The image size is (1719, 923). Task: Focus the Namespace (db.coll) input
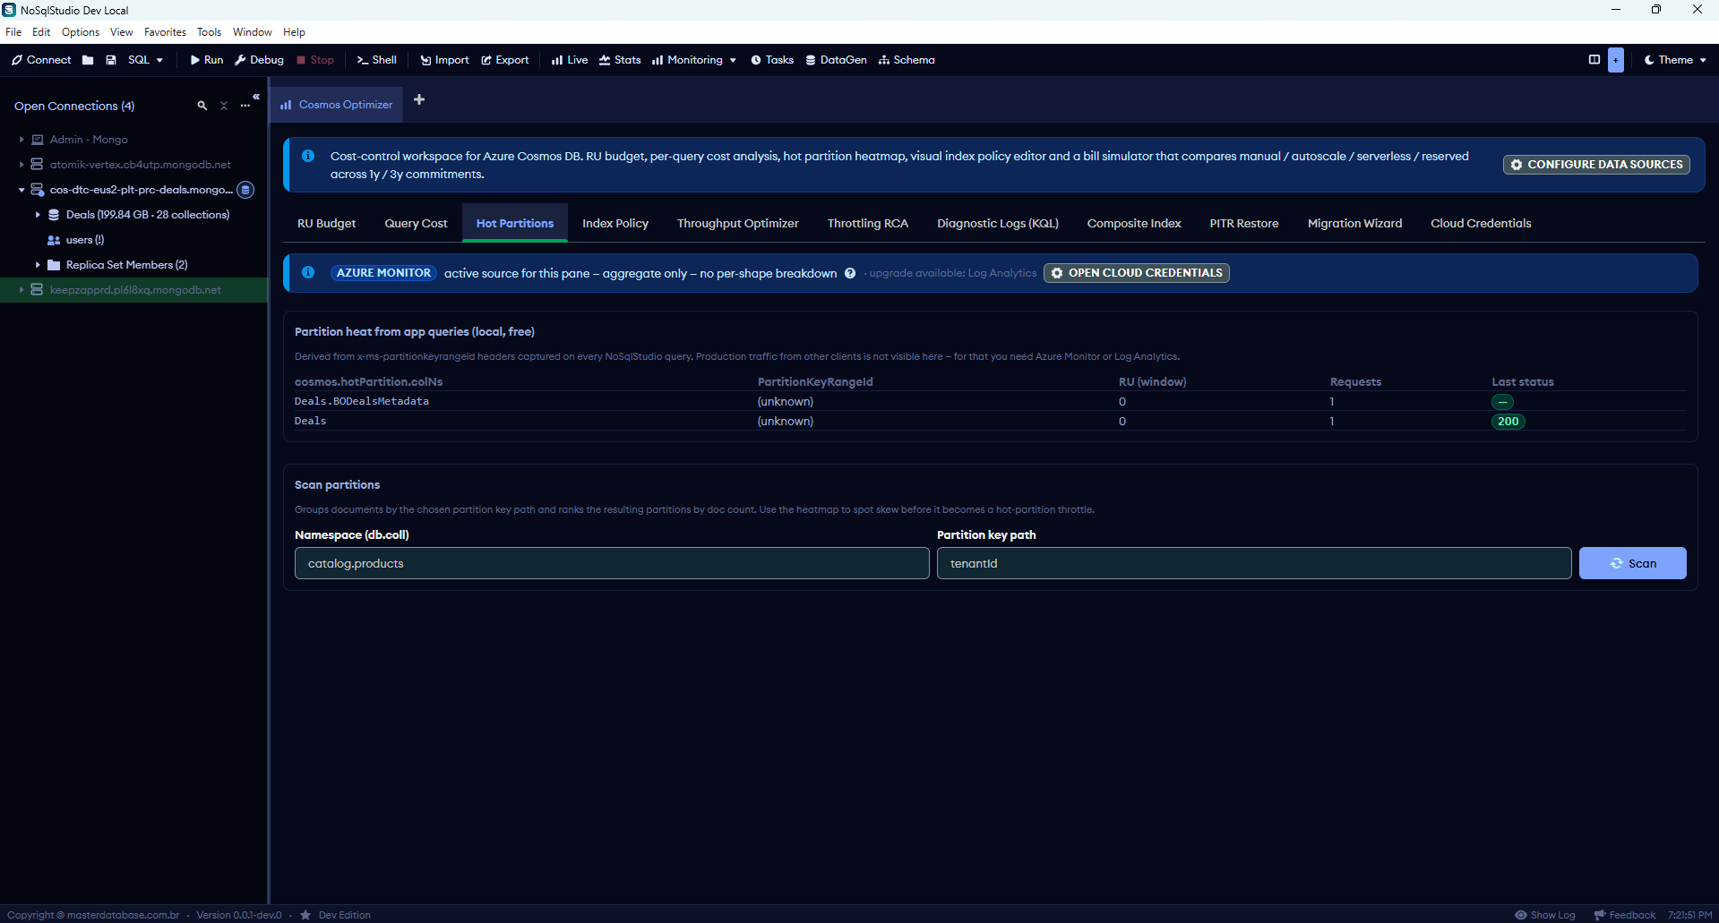coord(612,563)
